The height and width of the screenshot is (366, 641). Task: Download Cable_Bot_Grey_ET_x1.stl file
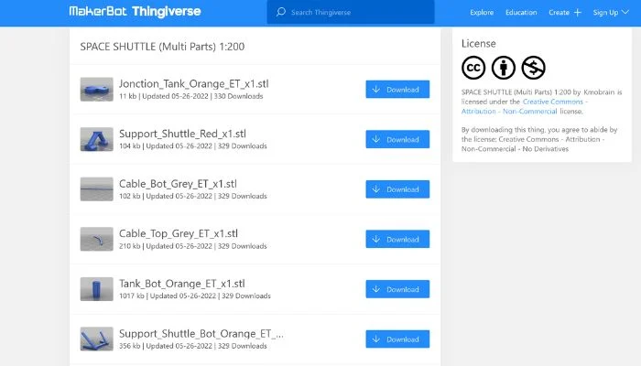pyautogui.click(x=397, y=189)
